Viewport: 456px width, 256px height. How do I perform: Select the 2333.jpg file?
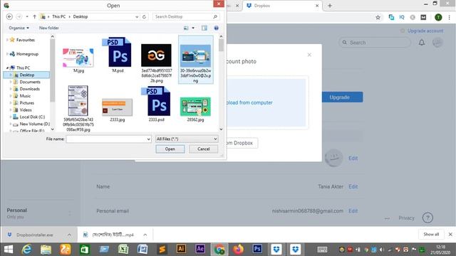click(117, 110)
